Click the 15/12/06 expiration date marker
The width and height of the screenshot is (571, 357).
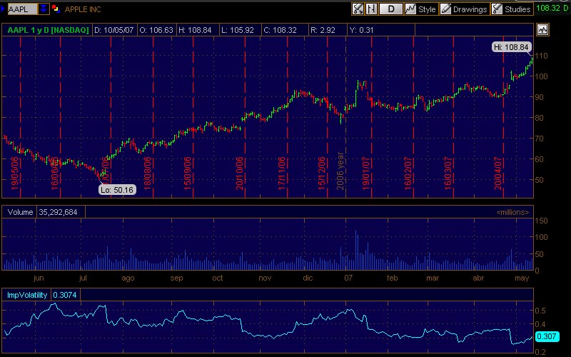322,173
